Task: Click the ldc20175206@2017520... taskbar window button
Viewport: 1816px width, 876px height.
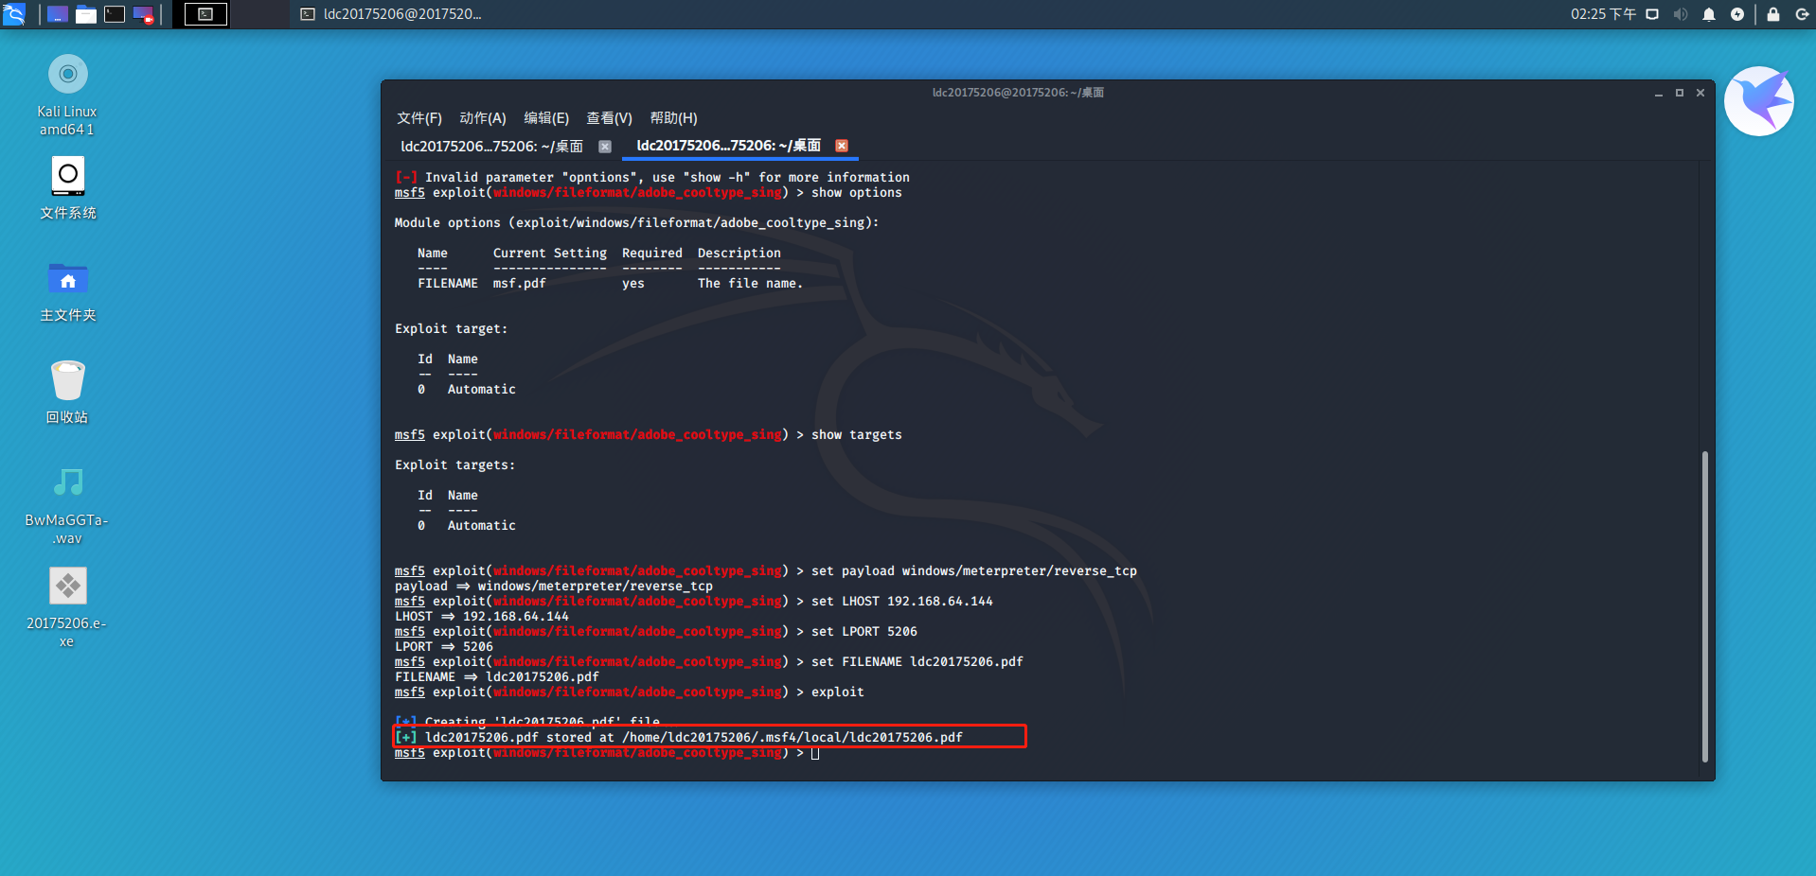Action: (391, 14)
